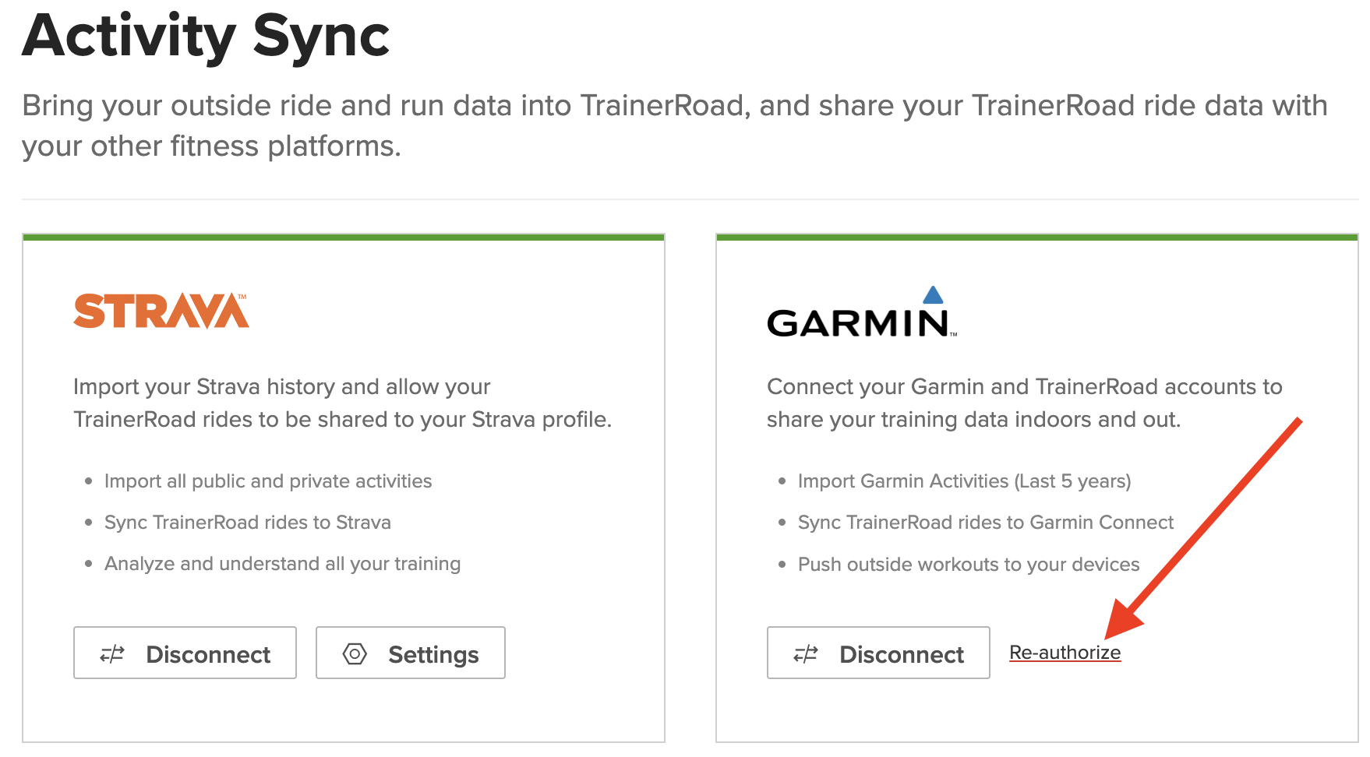
Task: Click the Strava logo
Action: point(161,311)
